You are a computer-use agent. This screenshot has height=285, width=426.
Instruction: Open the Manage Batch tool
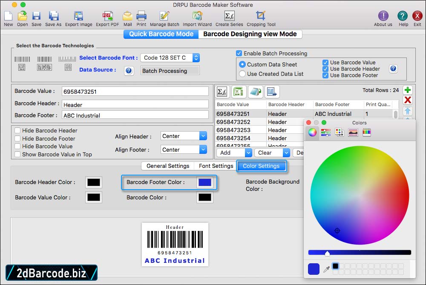click(x=164, y=16)
